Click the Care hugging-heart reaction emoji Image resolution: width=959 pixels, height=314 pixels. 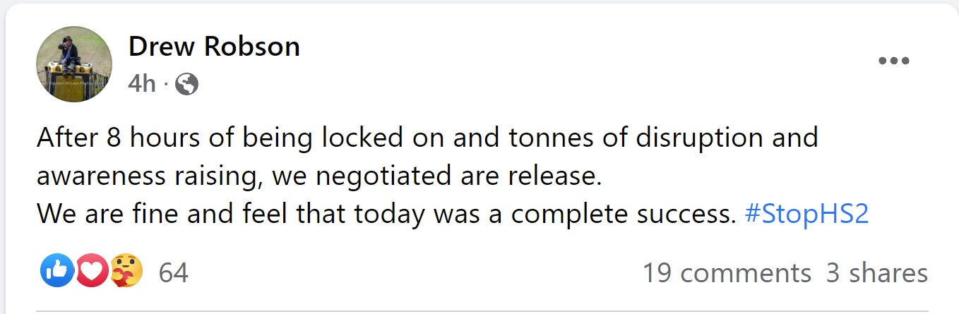tap(126, 271)
